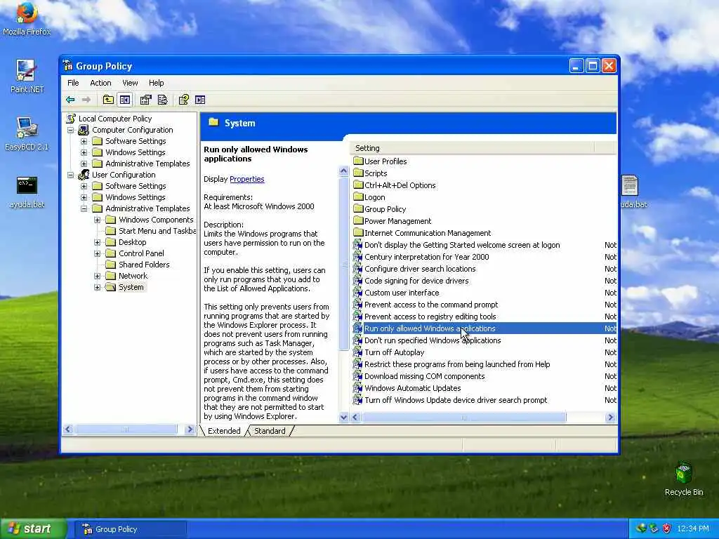Viewport: 719px width, 539px height.
Task: Select Shared Folders in the tree
Action: click(144, 265)
